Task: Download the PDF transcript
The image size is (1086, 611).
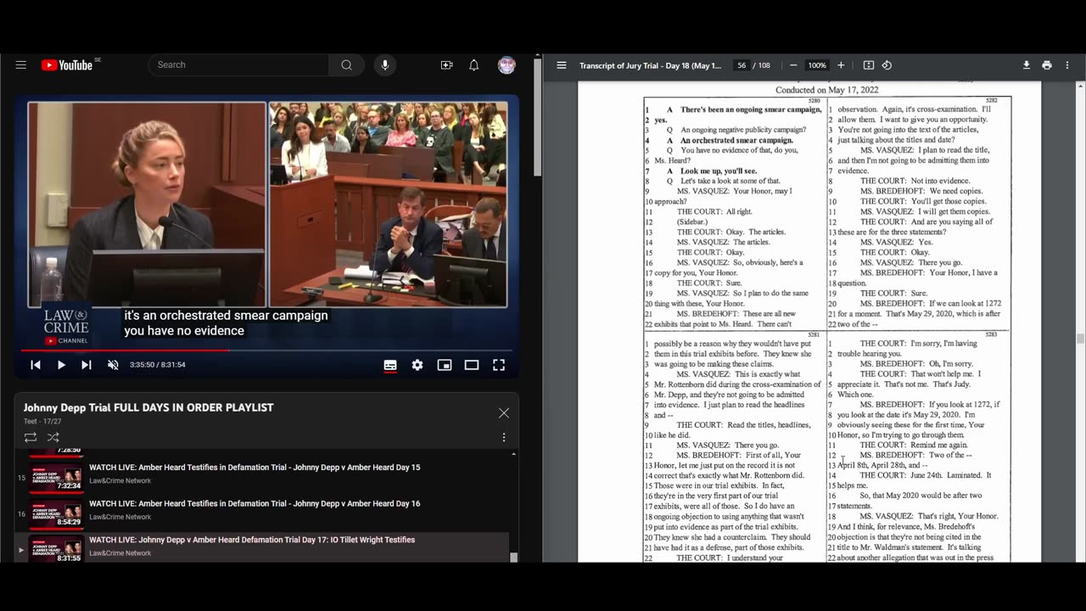Action: coord(1026,65)
